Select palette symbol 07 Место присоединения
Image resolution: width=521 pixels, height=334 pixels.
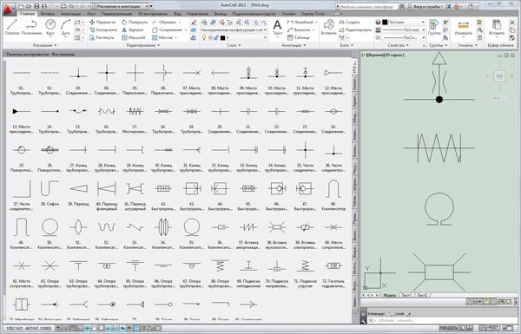click(192, 80)
